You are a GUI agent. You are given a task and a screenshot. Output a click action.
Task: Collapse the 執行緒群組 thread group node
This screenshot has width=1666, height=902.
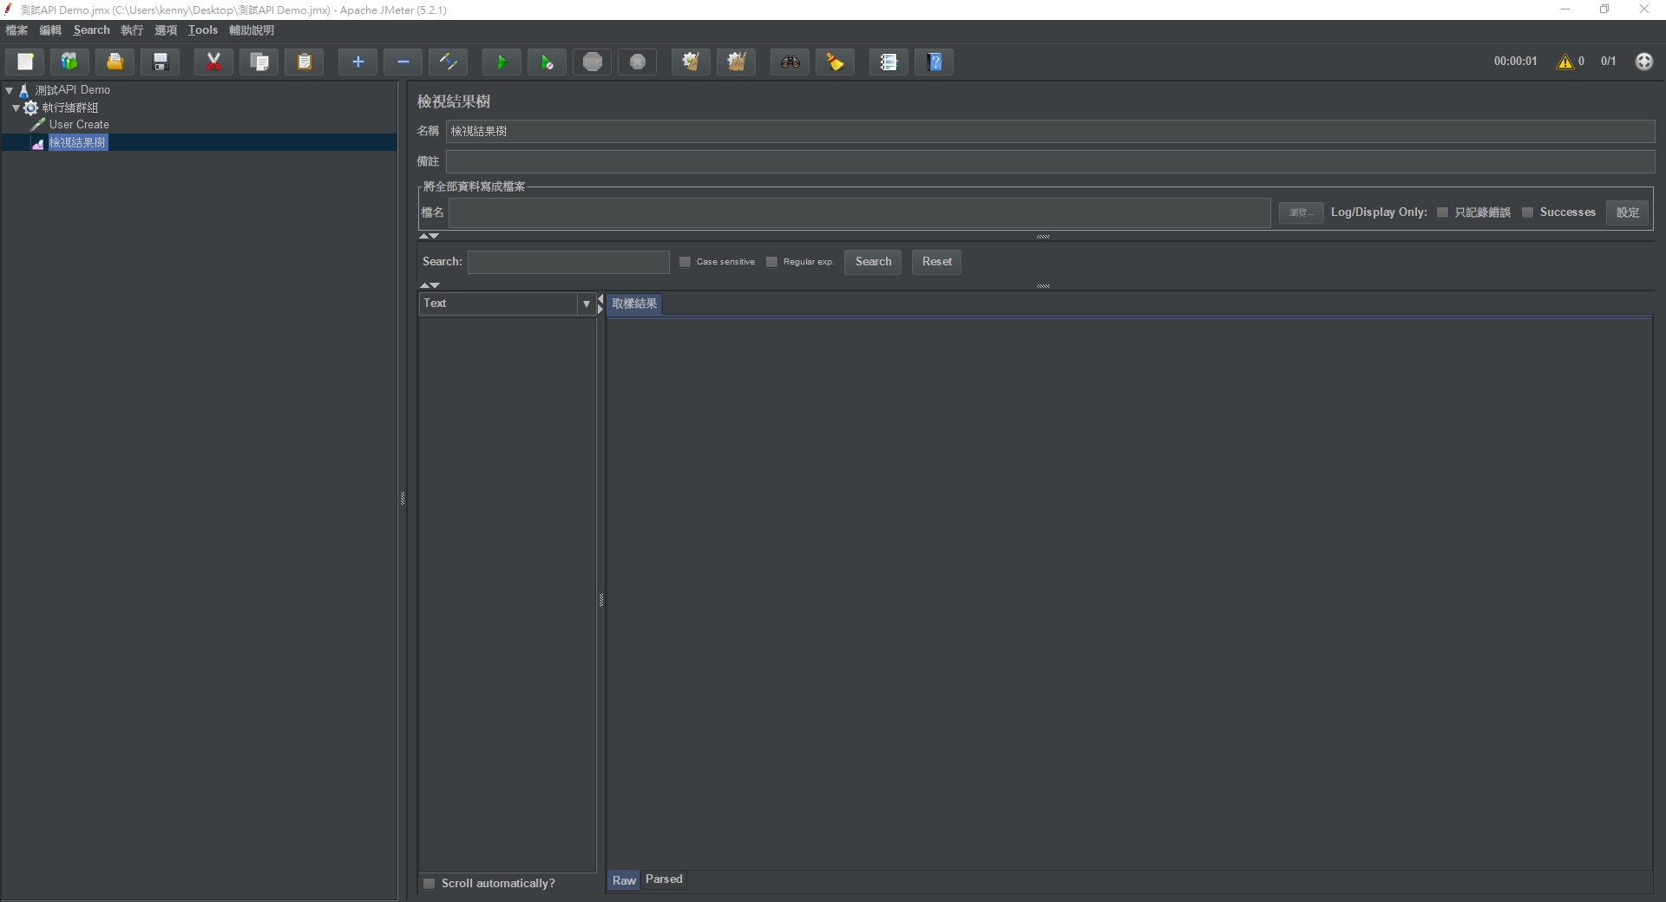pyautogui.click(x=16, y=108)
